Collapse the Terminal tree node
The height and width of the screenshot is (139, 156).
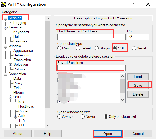[x=6, y=27]
